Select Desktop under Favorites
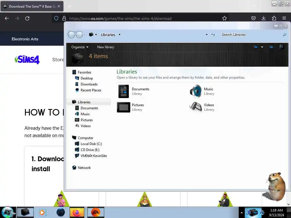Viewport: 291px width, 218px height. [x=87, y=78]
